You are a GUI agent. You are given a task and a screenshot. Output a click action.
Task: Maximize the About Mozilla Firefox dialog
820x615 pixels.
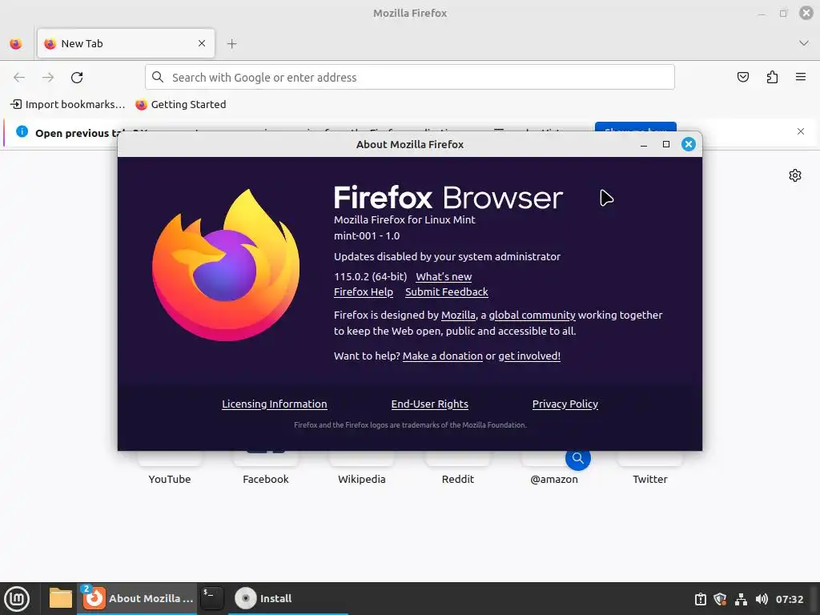(665, 144)
